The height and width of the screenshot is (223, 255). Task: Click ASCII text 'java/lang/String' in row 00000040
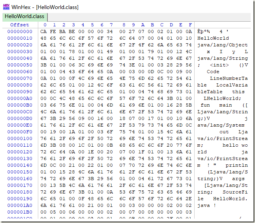[x=223, y=58]
